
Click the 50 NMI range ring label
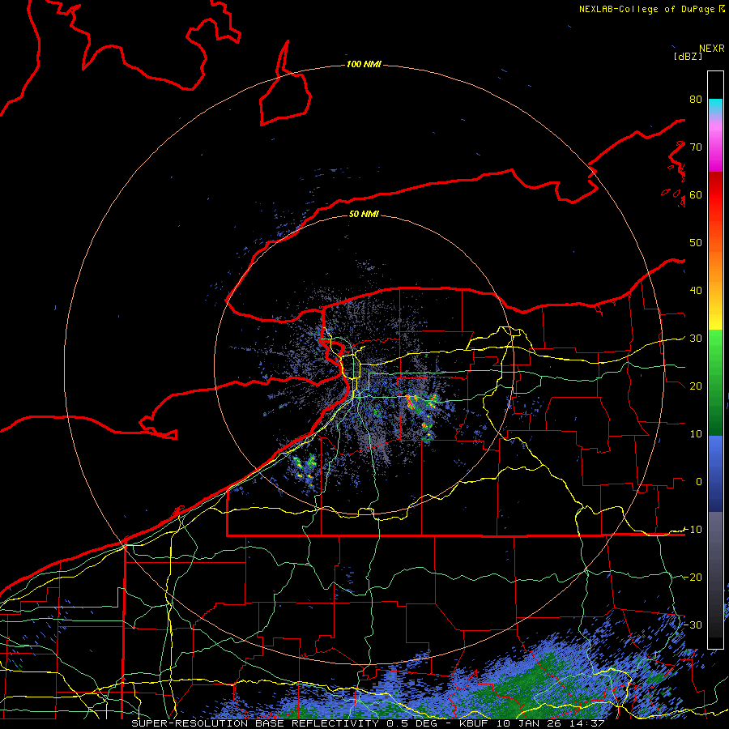coord(364,215)
